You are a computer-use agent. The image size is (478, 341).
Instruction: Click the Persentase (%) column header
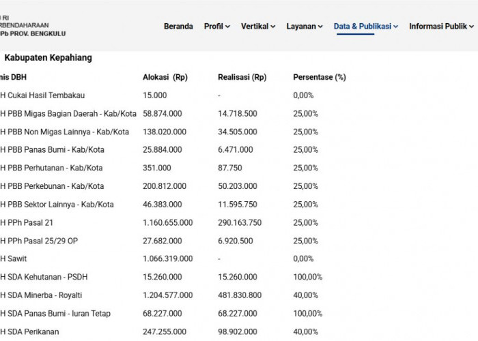pos(320,77)
